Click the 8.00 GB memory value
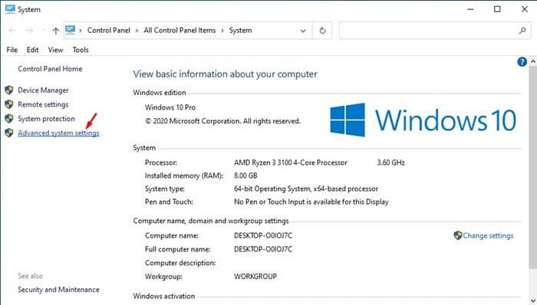The image size is (537, 305). (x=245, y=175)
